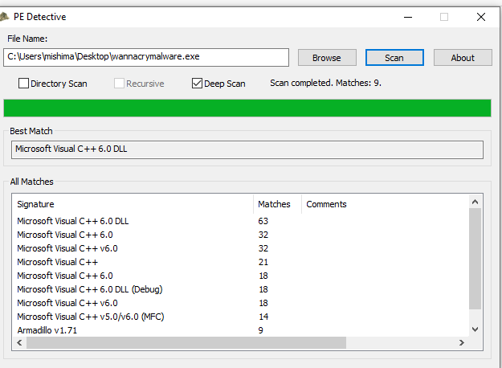The image size is (502, 368).
Task: Close the PE Detective window
Action: 481,17
